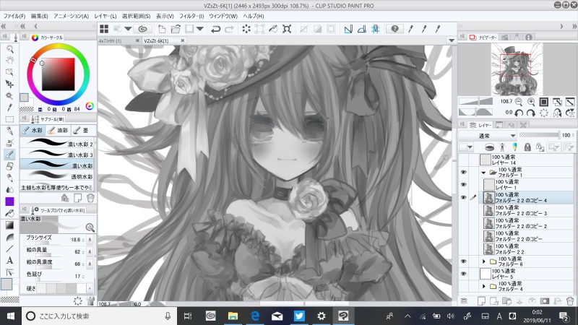Zoom out in Navigator panel
578x325 pixels.
click(519, 102)
